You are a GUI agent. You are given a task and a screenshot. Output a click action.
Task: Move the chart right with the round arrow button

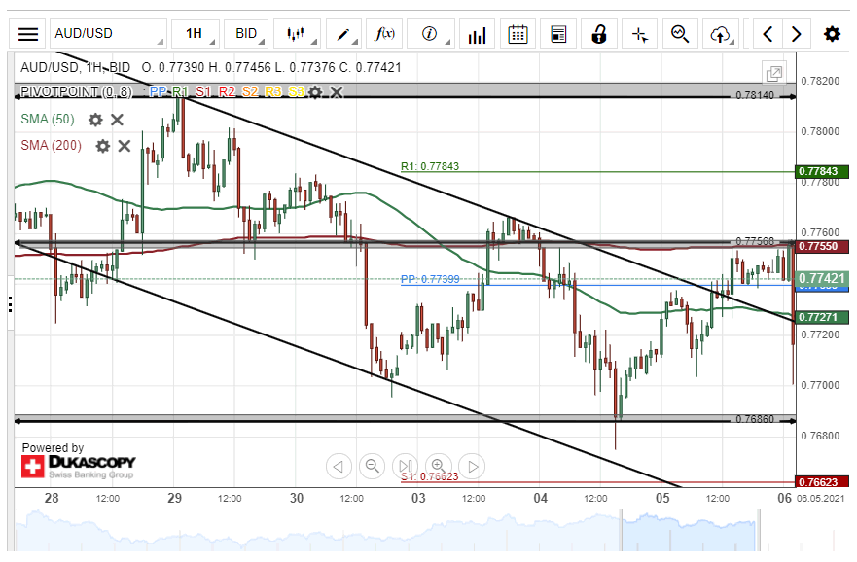pyautogui.click(x=472, y=467)
